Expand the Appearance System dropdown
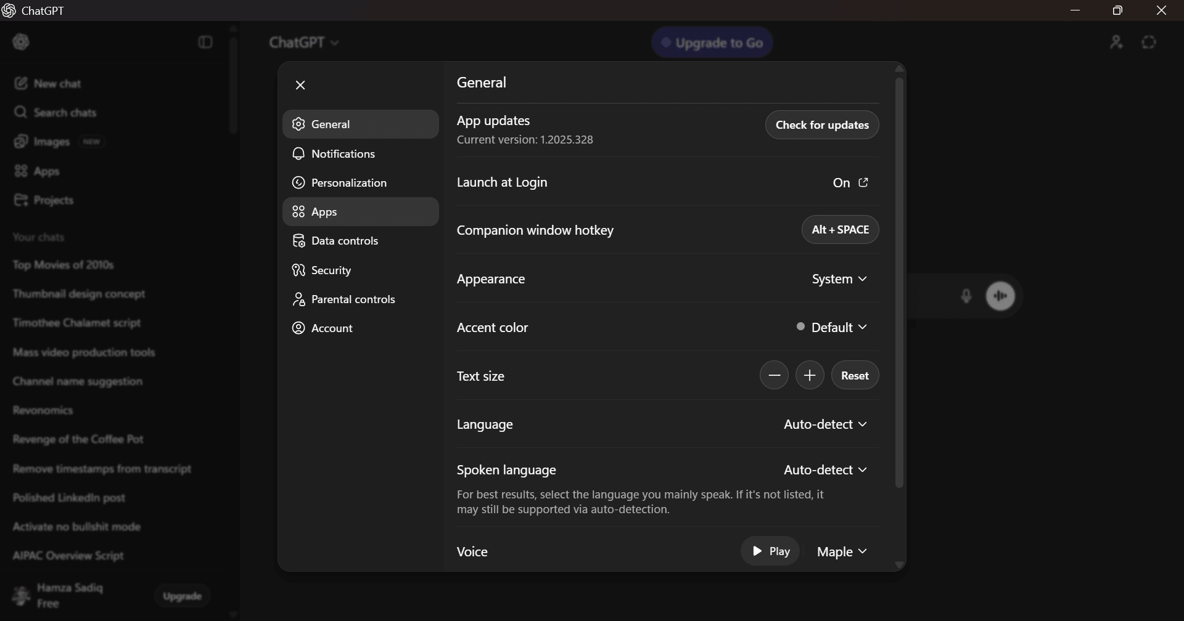Screen dimensions: 1184x621 pyautogui.click(x=839, y=279)
